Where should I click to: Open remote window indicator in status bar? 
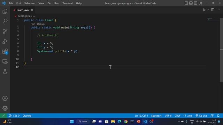pos(3,116)
